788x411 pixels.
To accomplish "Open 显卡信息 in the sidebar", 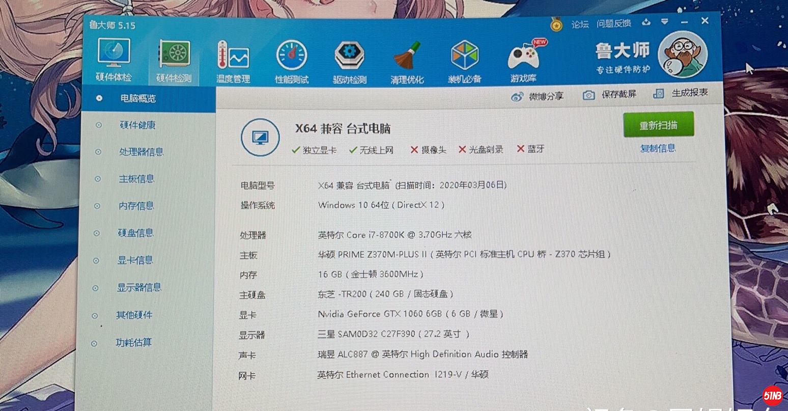I will 135,260.
